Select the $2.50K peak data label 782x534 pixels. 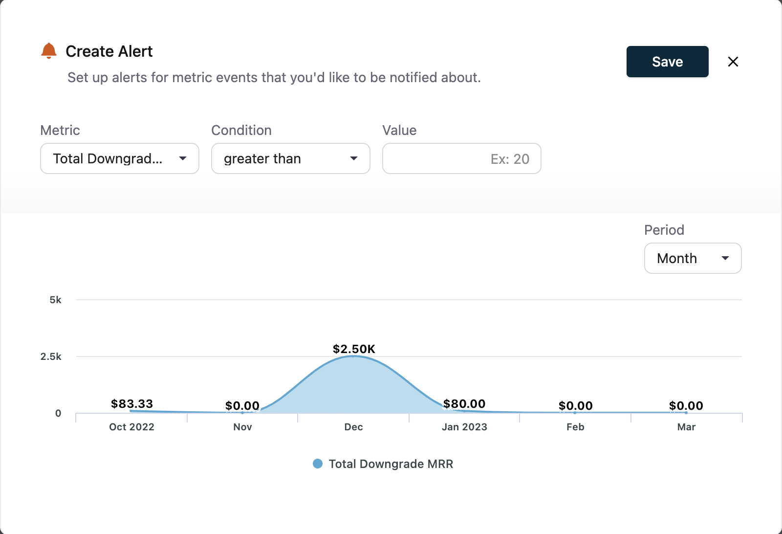354,349
